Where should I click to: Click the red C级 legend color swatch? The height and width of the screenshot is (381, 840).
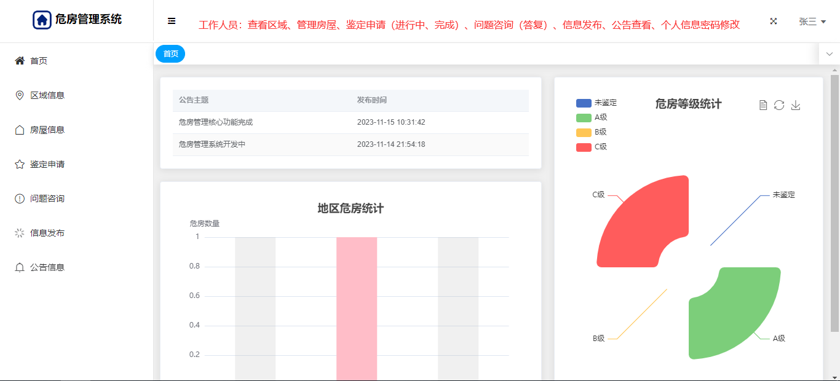click(x=584, y=147)
